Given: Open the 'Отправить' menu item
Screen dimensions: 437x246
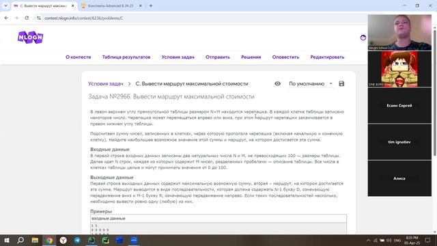Looking at the screenshot, I should tap(218, 57).
